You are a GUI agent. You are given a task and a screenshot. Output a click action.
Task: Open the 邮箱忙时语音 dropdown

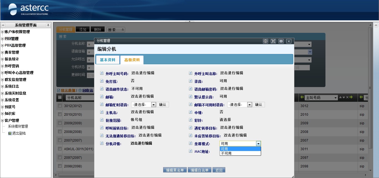153,105
